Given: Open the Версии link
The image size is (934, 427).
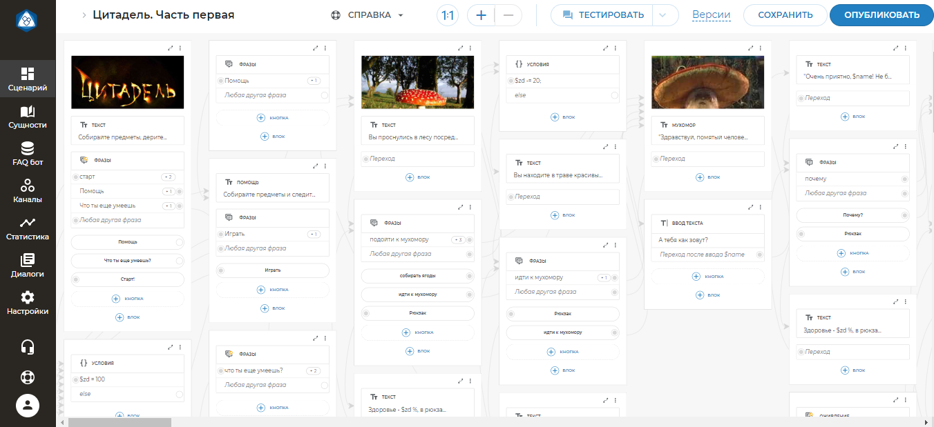Looking at the screenshot, I should click(712, 15).
